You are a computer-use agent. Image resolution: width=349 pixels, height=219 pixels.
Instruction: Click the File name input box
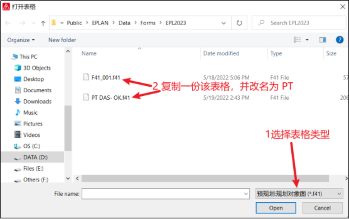tap(165, 194)
